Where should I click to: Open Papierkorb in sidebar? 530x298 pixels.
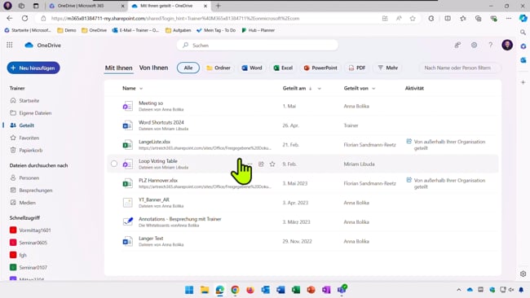point(30,150)
